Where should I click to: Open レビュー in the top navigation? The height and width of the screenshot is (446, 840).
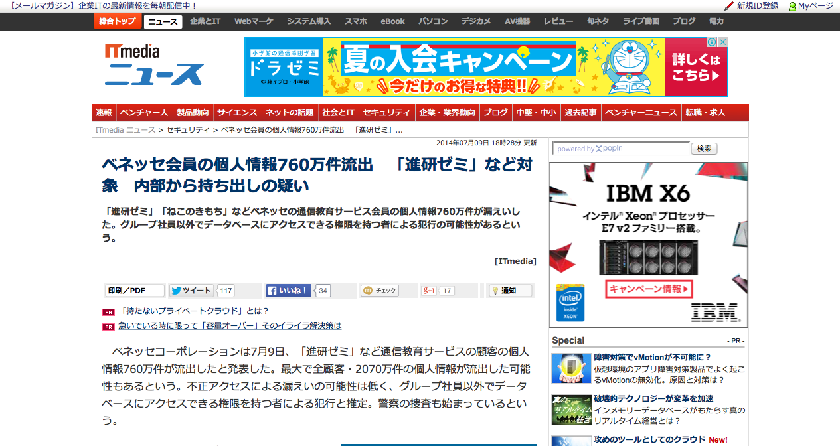[x=558, y=21]
